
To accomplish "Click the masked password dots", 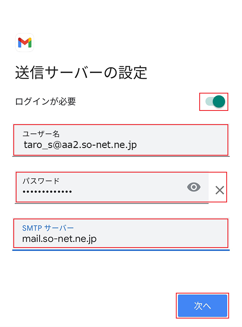I will click(x=47, y=192).
